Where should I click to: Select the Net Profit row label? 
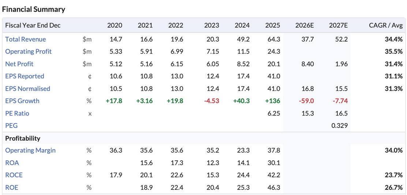pos(19,64)
